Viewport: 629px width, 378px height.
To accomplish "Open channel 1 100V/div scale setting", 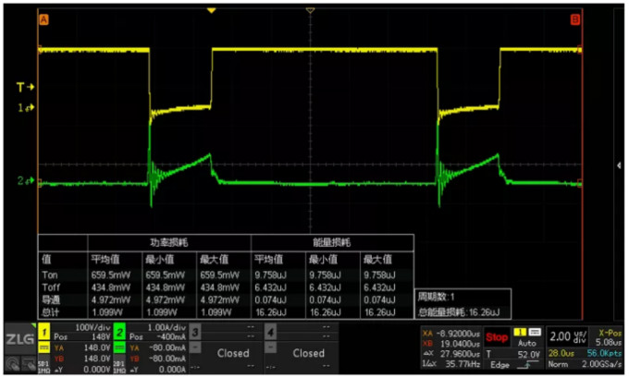I will coord(71,330).
